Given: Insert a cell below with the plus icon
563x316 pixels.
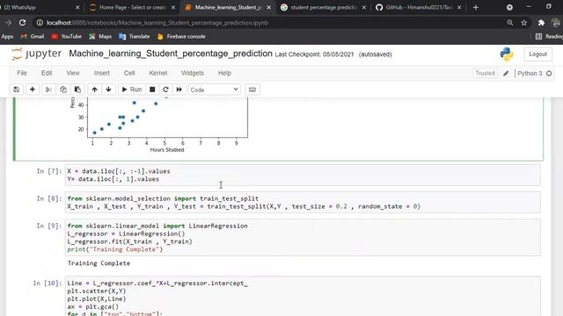Looking at the screenshot, I should click(x=33, y=90).
